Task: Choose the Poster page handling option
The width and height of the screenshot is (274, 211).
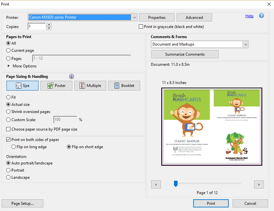Action: pyautogui.click(x=56, y=86)
